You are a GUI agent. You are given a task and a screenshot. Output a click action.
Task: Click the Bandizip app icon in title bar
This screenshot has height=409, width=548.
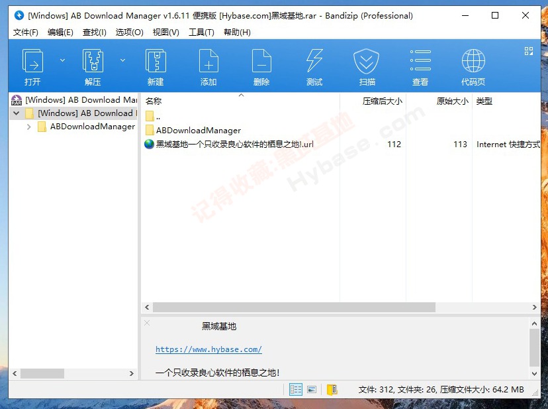(19, 15)
